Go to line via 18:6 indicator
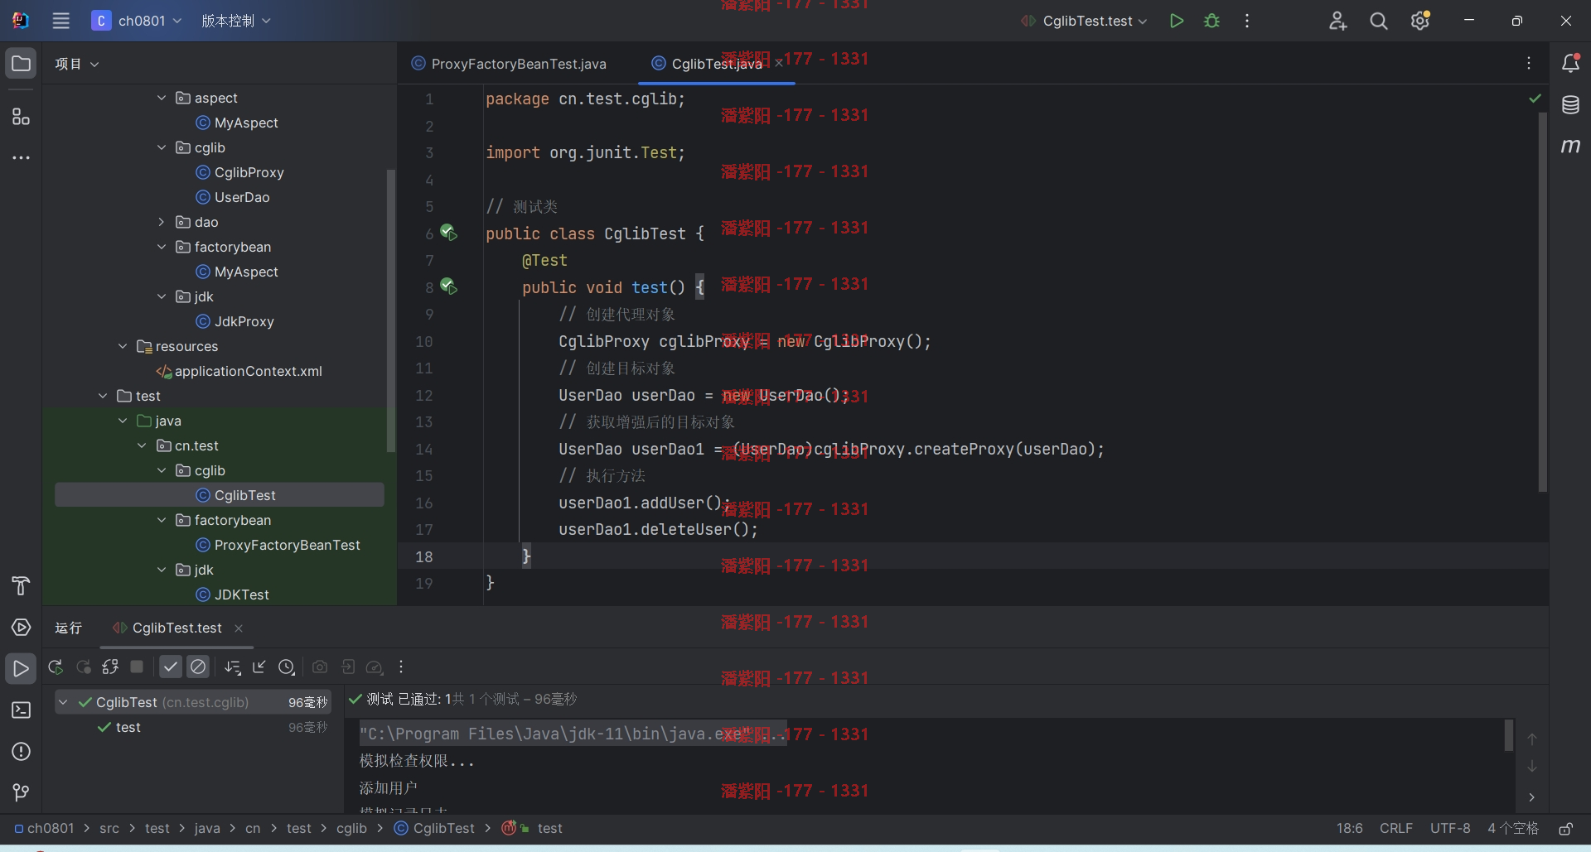The height and width of the screenshot is (852, 1591). tap(1349, 829)
